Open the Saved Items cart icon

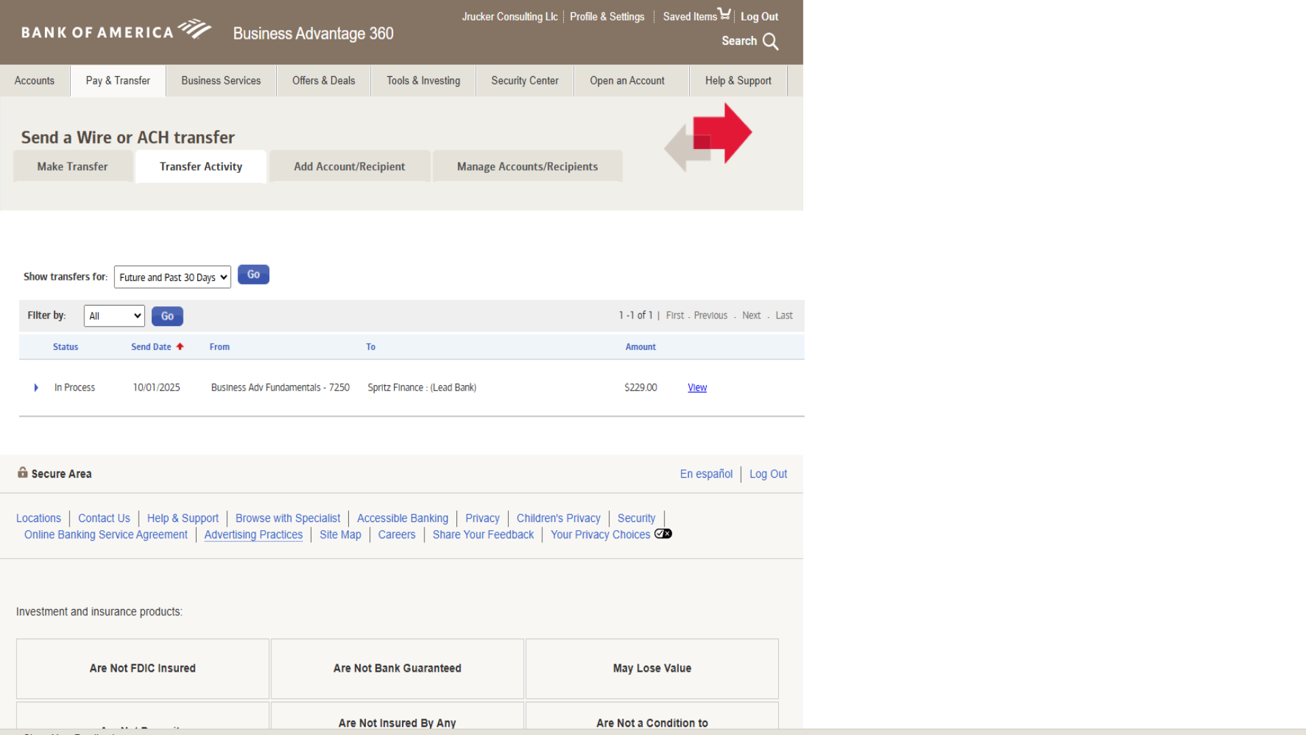point(724,14)
